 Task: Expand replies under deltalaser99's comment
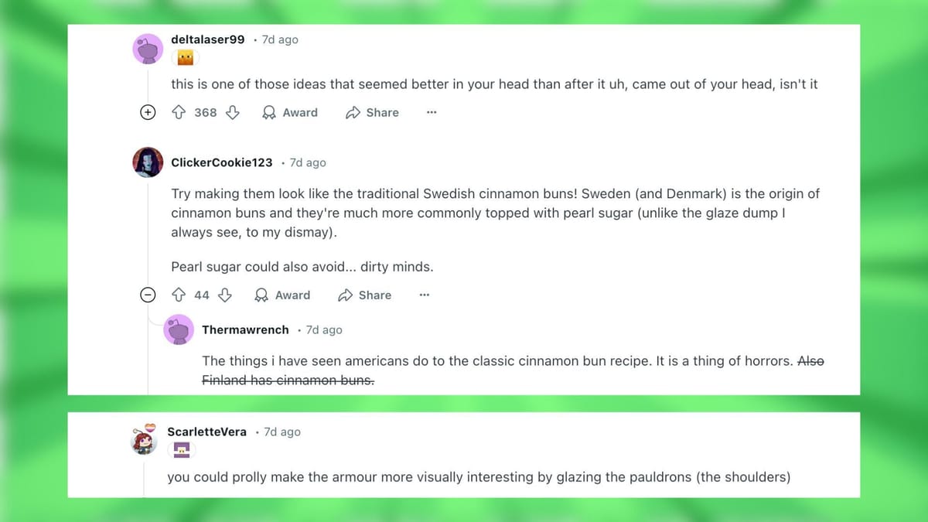click(x=148, y=113)
